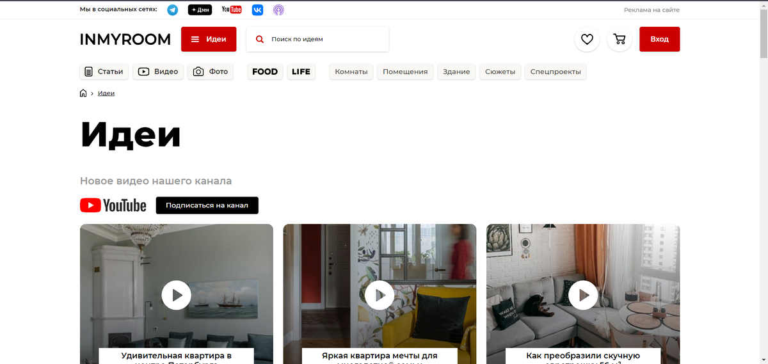Filter by Здание category
Viewport: 768px width, 364px height.
tap(456, 72)
